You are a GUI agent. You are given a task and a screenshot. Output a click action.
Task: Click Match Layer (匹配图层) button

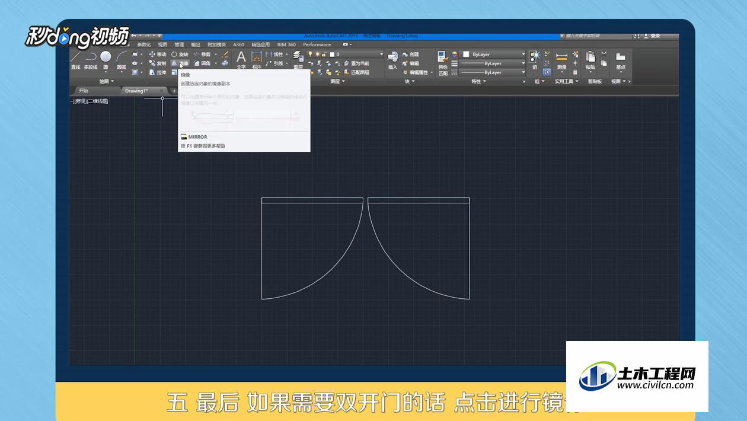[356, 72]
